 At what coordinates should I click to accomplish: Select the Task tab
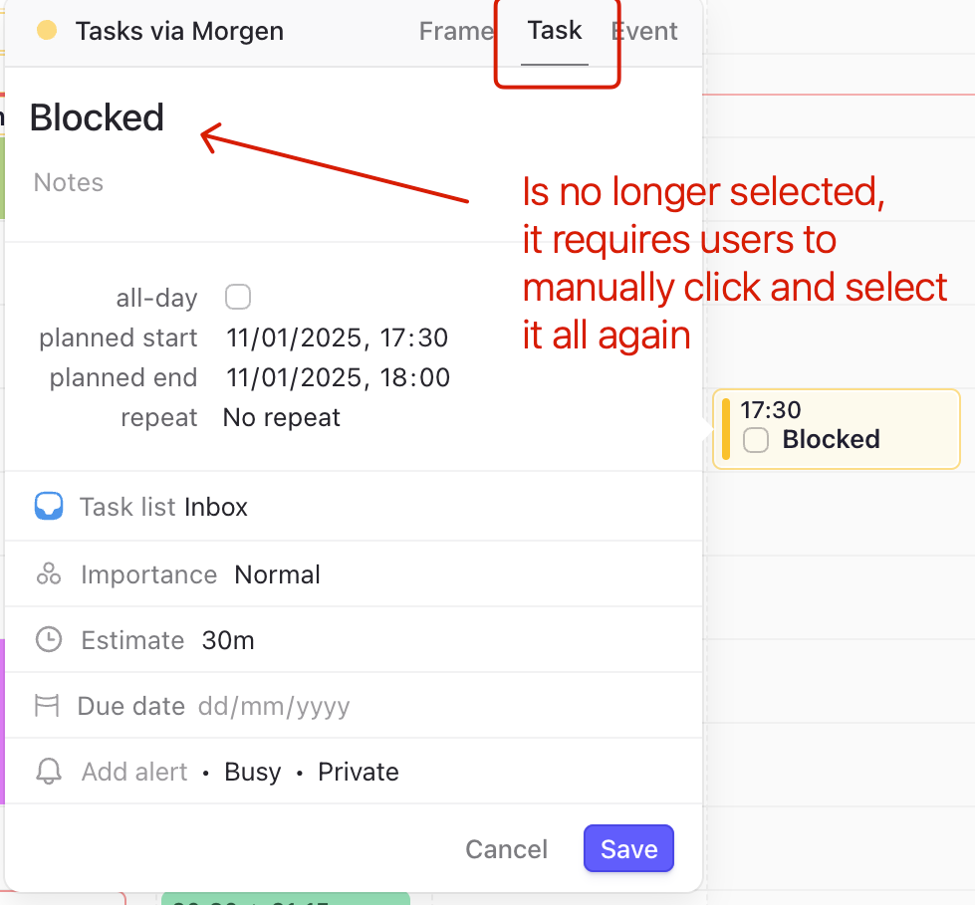(555, 31)
